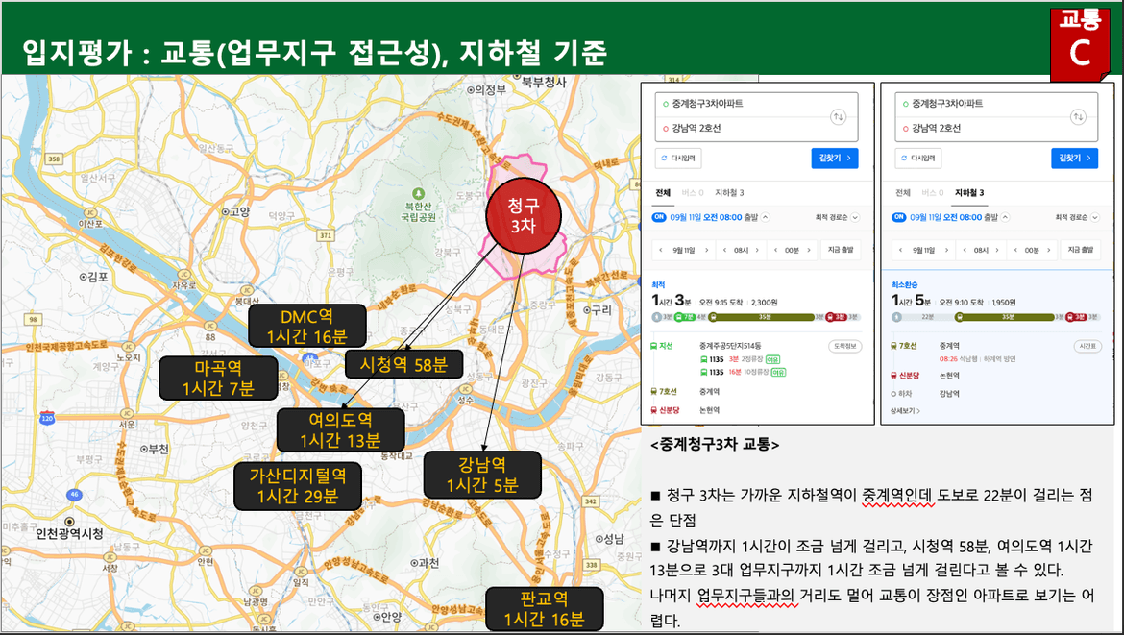Open 도착정보 for the 지선 bus
Image resolution: width=1124 pixels, height=635 pixels.
point(845,346)
